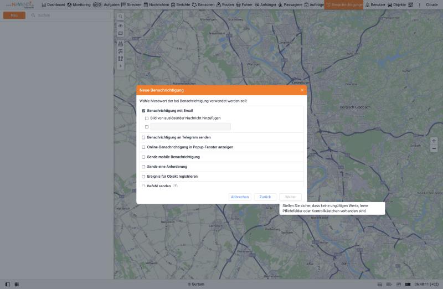Check Sende eine Anforderung
The height and width of the screenshot is (289, 443).
pos(143,167)
